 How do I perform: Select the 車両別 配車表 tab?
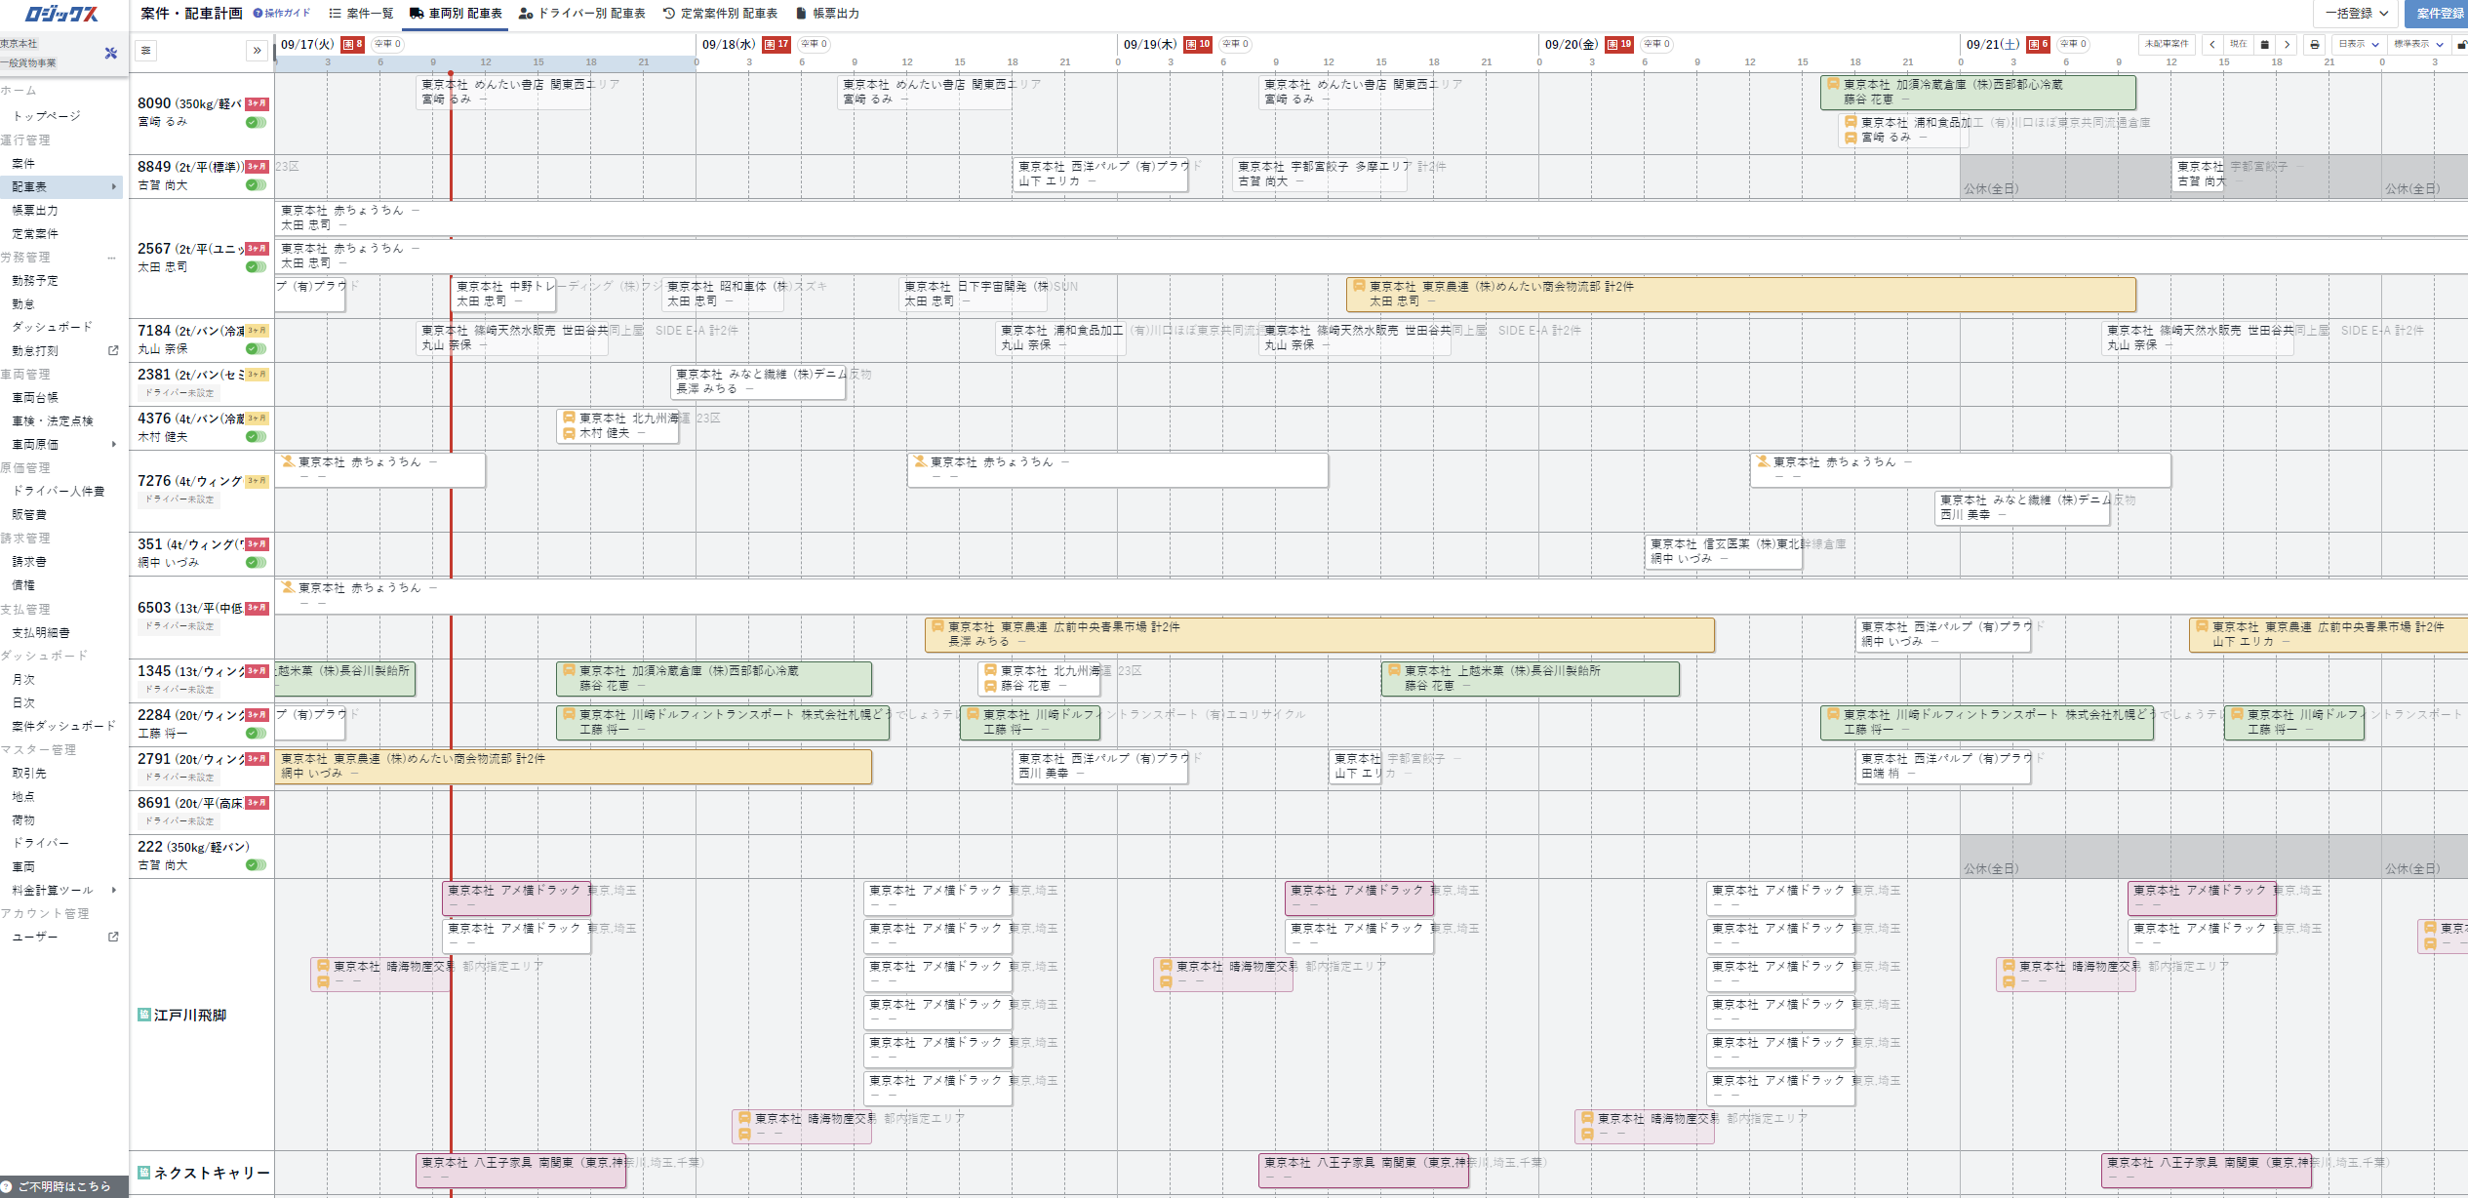click(x=456, y=14)
